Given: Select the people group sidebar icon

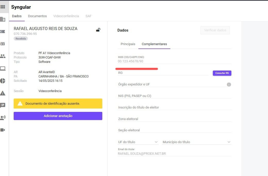Looking at the screenshot, I should pyautogui.click(x=3, y=56).
